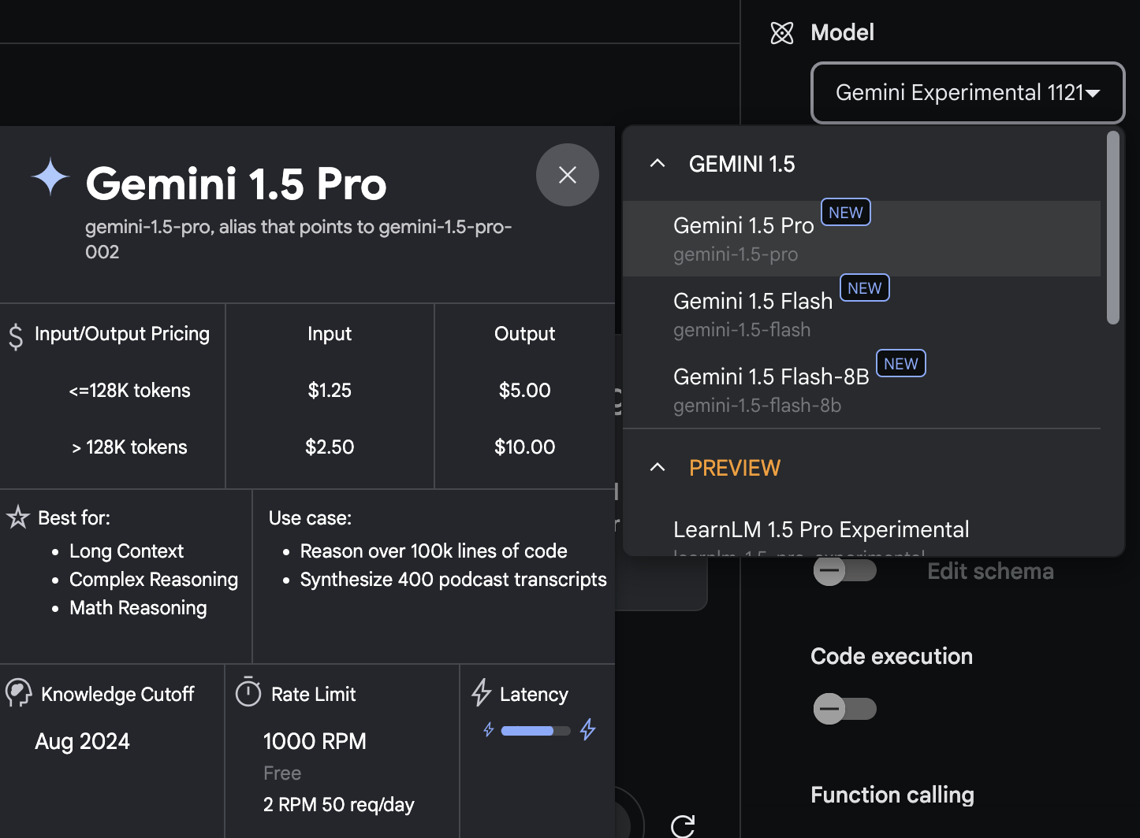The width and height of the screenshot is (1140, 838).
Task: Click the Best for star icon
Action: 18,517
